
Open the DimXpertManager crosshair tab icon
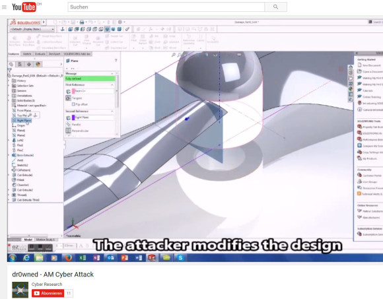tap(29, 65)
